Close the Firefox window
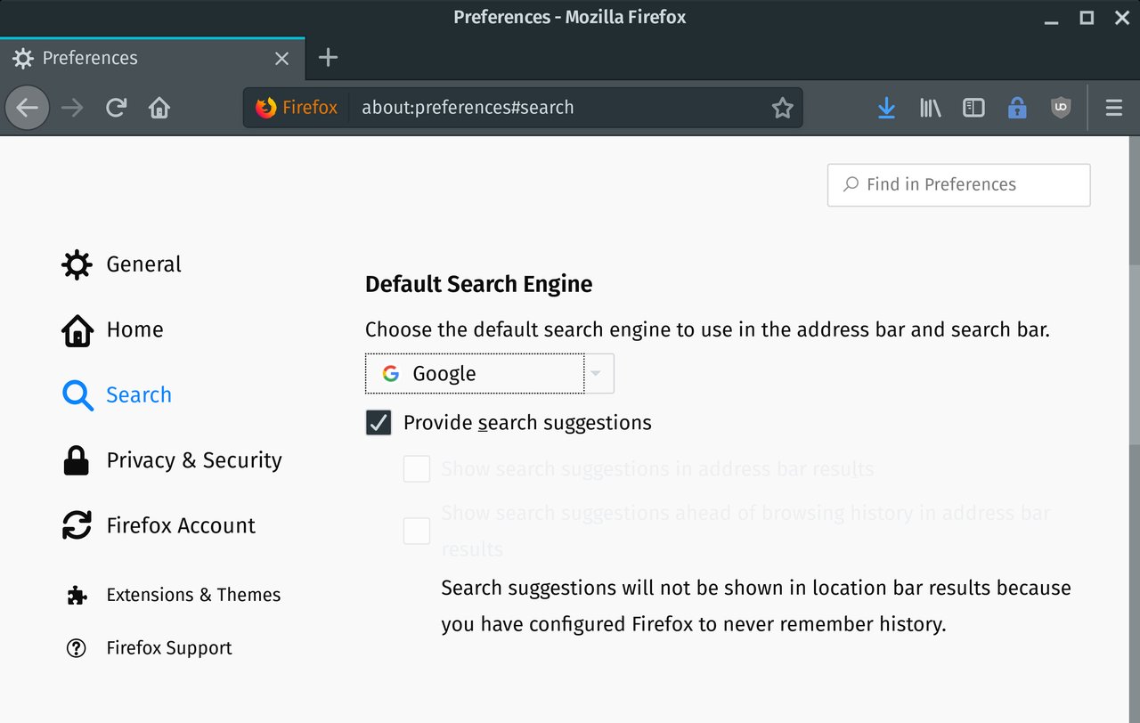The height and width of the screenshot is (723, 1140). (1120, 17)
